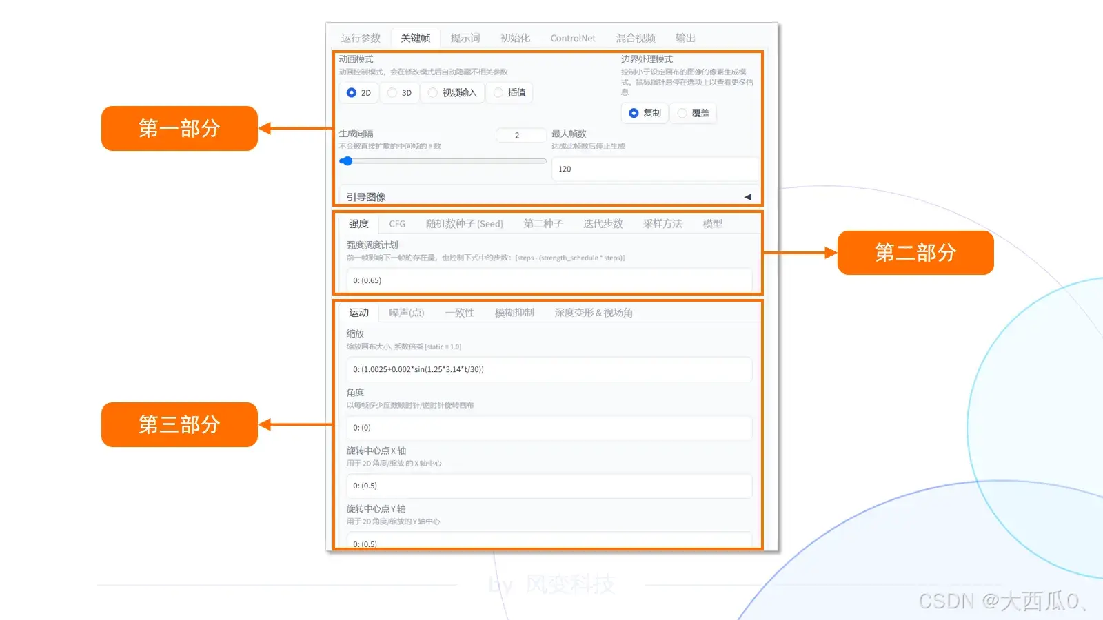Open the 一致性 sub-tab

click(x=459, y=313)
